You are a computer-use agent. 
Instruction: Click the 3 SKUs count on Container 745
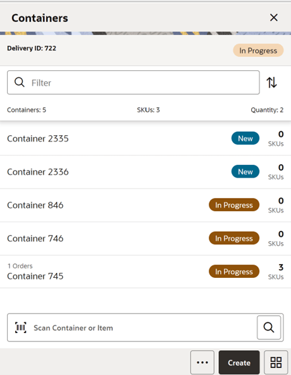(x=276, y=272)
